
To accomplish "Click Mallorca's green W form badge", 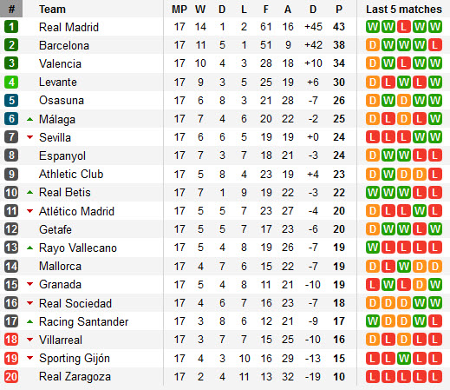I will (404, 267).
